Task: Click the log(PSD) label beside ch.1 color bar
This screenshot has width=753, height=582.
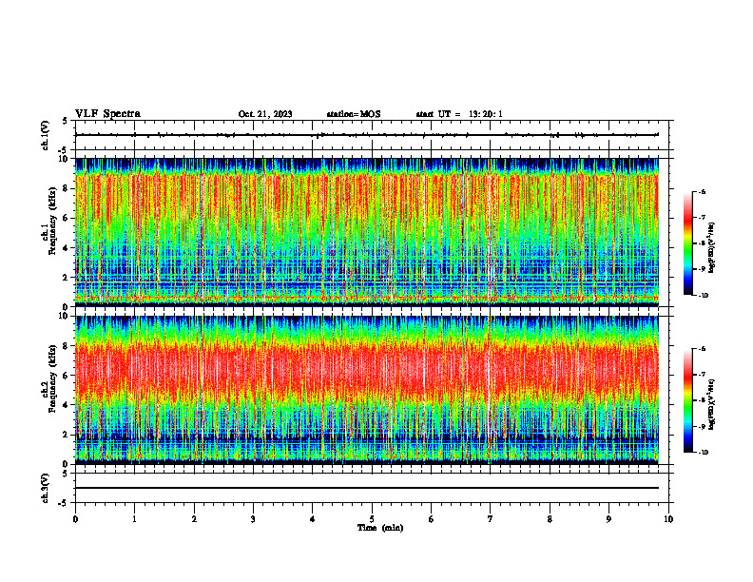Action: pyautogui.click(x=712, y=248)
